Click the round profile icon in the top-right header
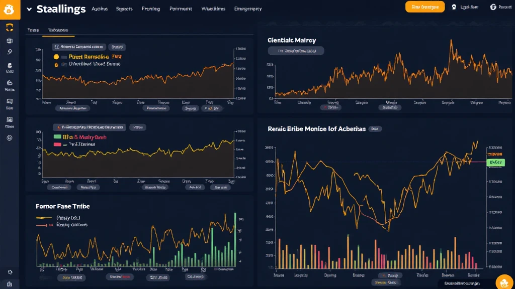 point(493,7)
